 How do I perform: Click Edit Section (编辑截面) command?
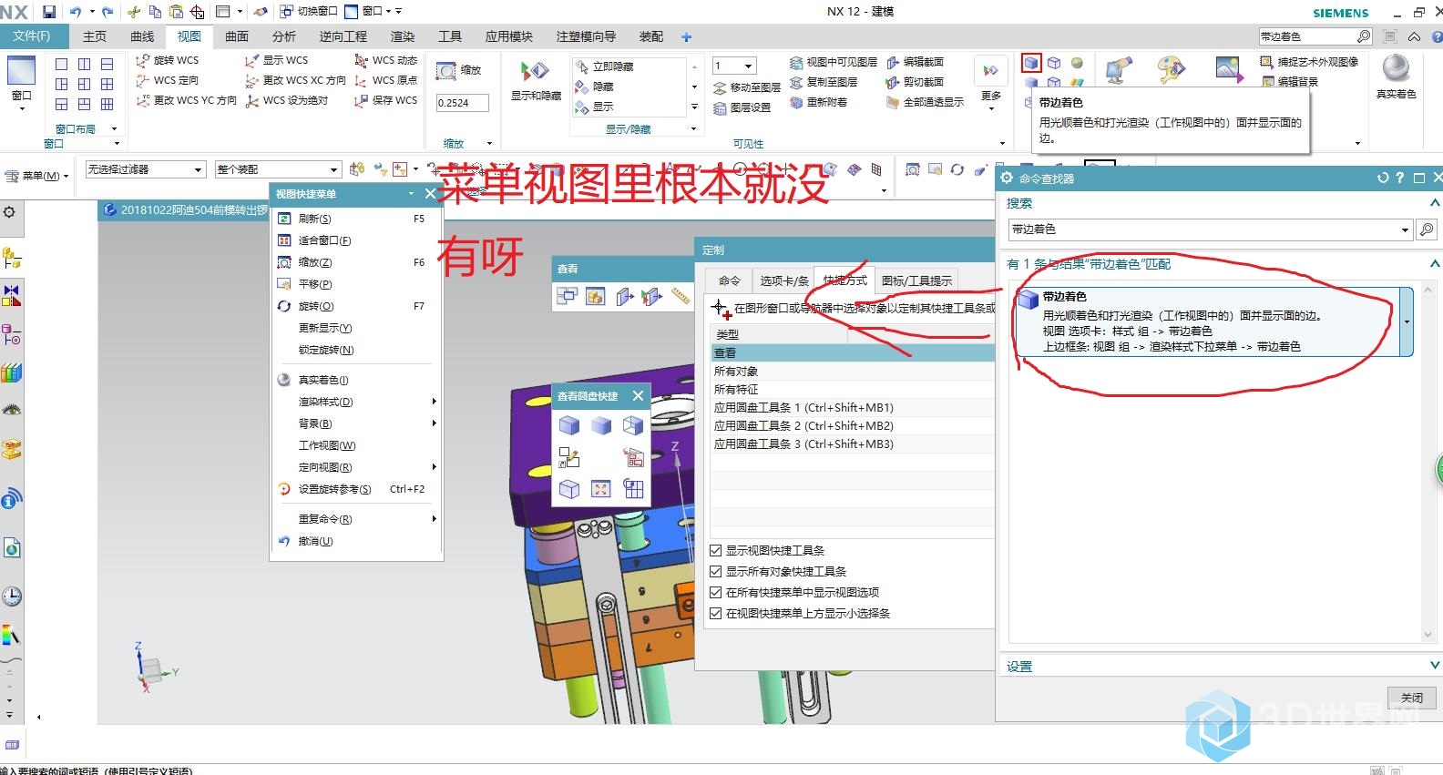(x=915, y=62)
